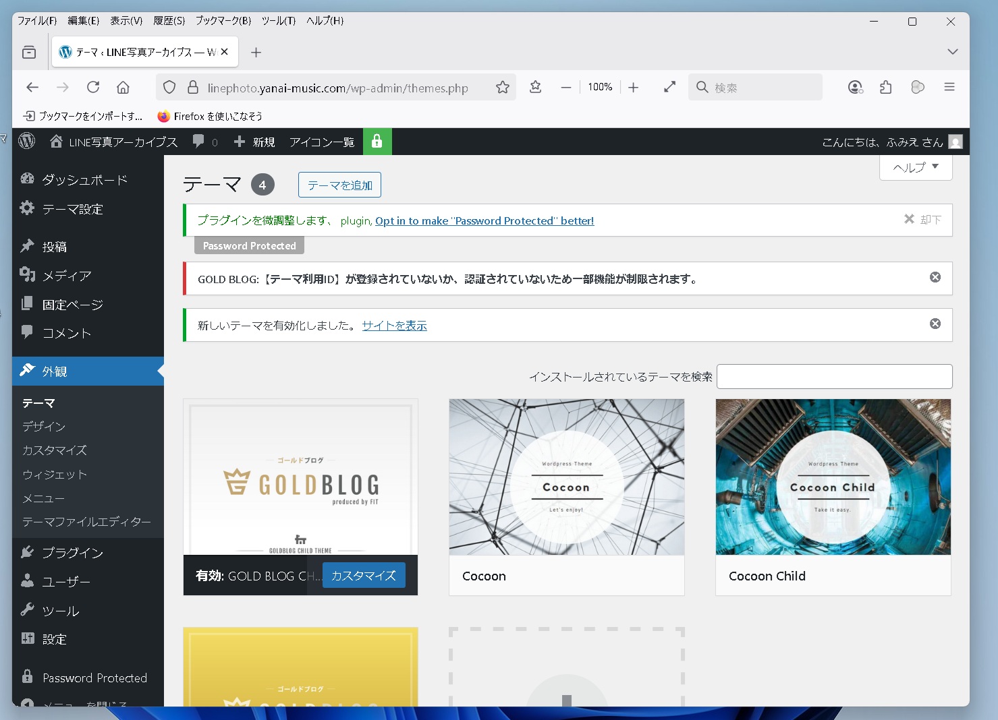The image size is (998, 720).
Task: Open the Firefox View icon
Action: point(29,52)
